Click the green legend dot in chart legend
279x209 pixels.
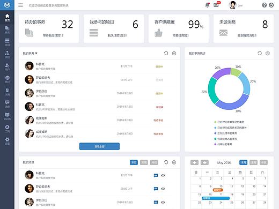click(215, 122)
